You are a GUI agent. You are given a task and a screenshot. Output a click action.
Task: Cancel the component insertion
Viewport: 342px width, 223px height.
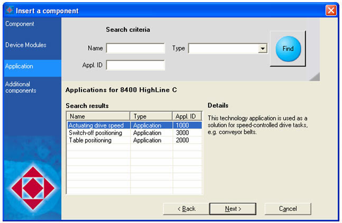[288, 209]
